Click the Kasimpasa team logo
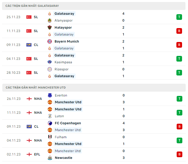 coord(50,62)
